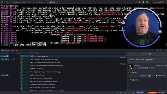
Task: Add a new tab with the plus button
Action: click(60, 2)
